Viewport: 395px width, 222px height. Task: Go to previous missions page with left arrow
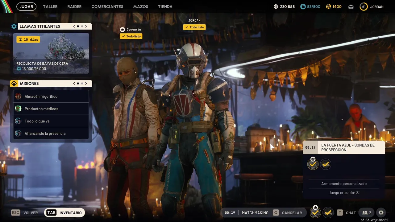pyautogui.click(x=74, y=84)
